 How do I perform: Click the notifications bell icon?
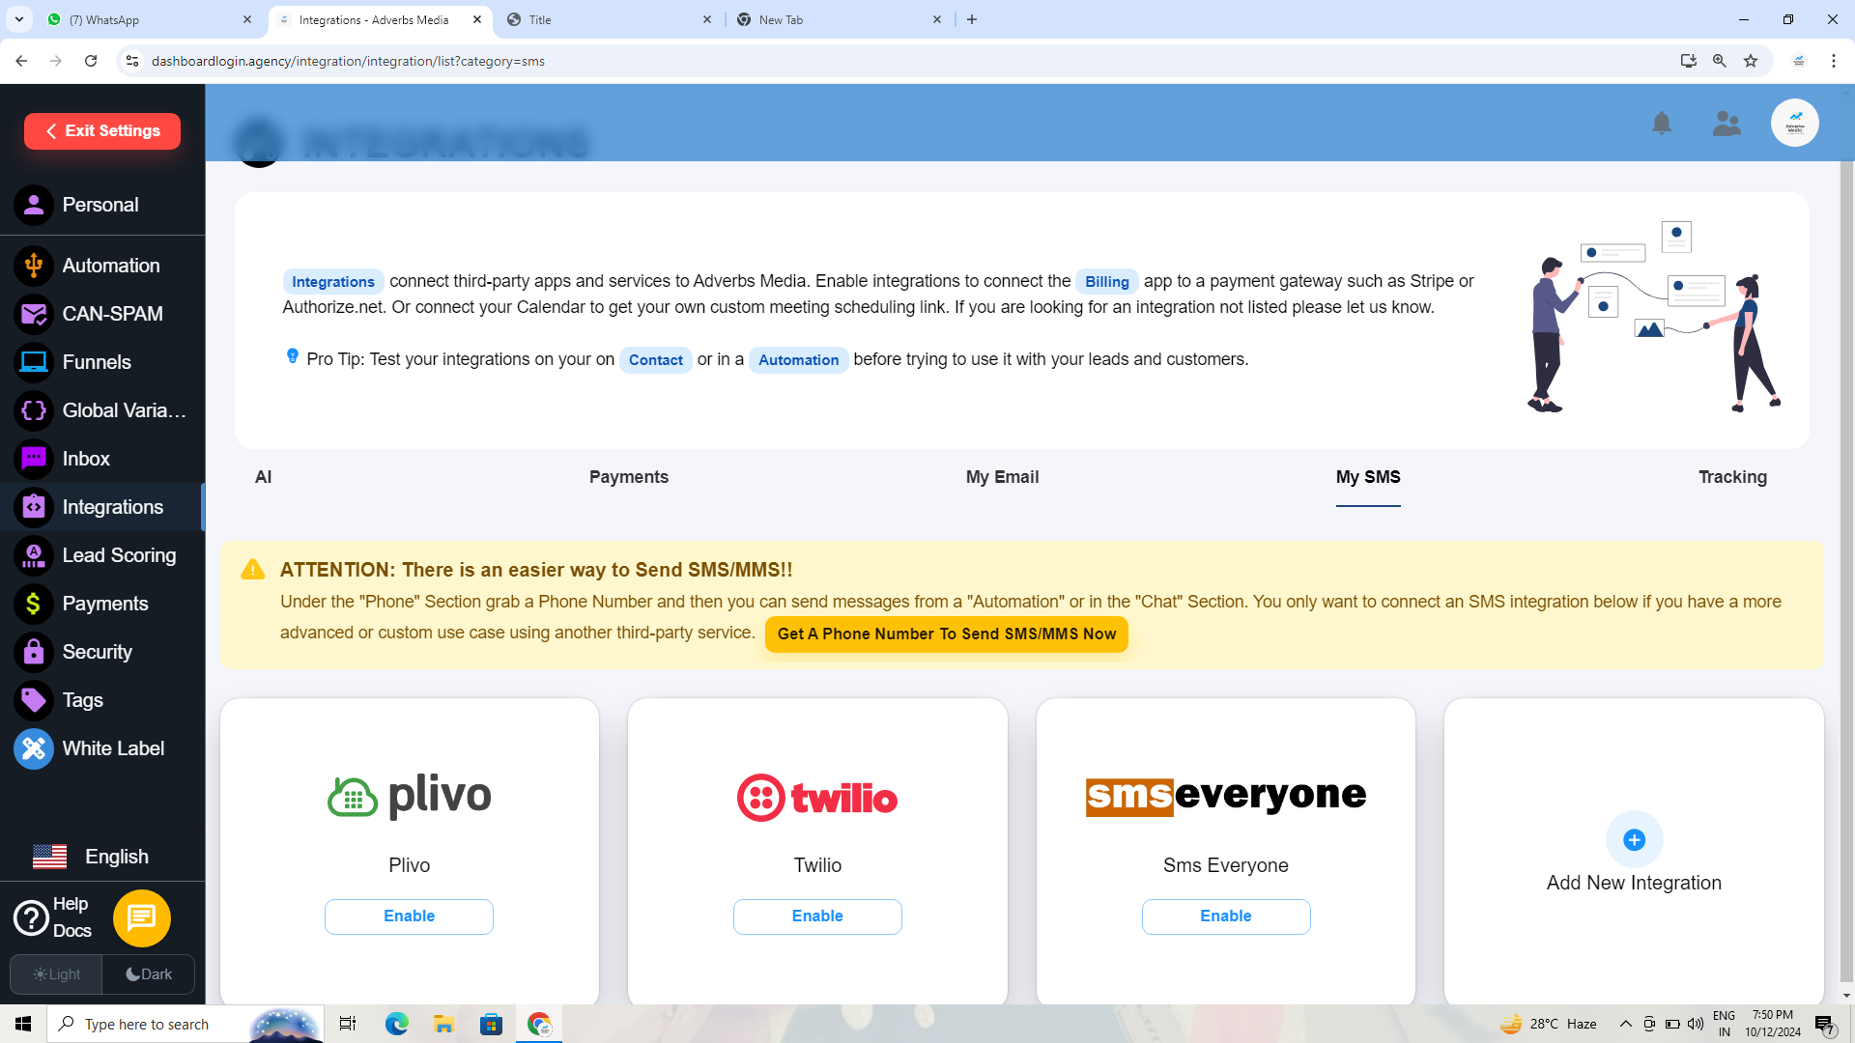pyautogui.click(x=1661, y=124)
